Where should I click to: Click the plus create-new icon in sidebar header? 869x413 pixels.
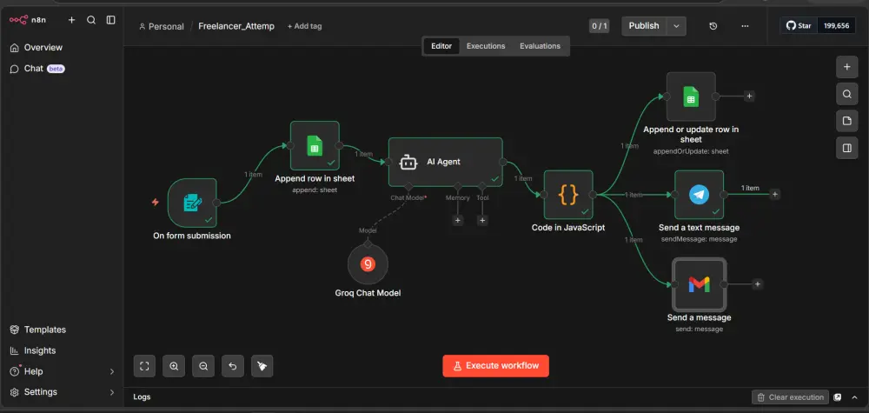(71, 20)
